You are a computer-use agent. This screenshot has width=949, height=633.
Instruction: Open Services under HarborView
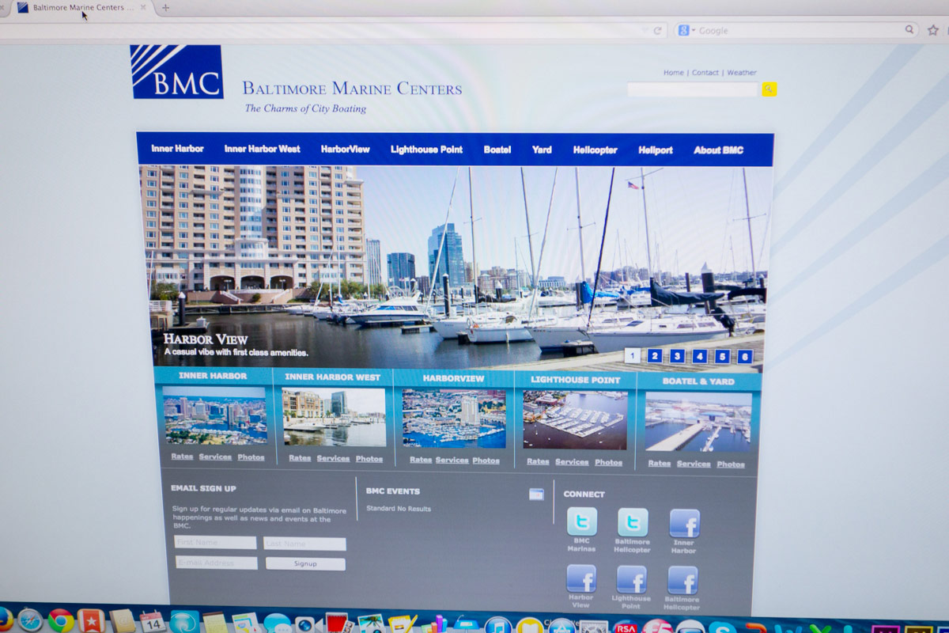click(452, 461)
